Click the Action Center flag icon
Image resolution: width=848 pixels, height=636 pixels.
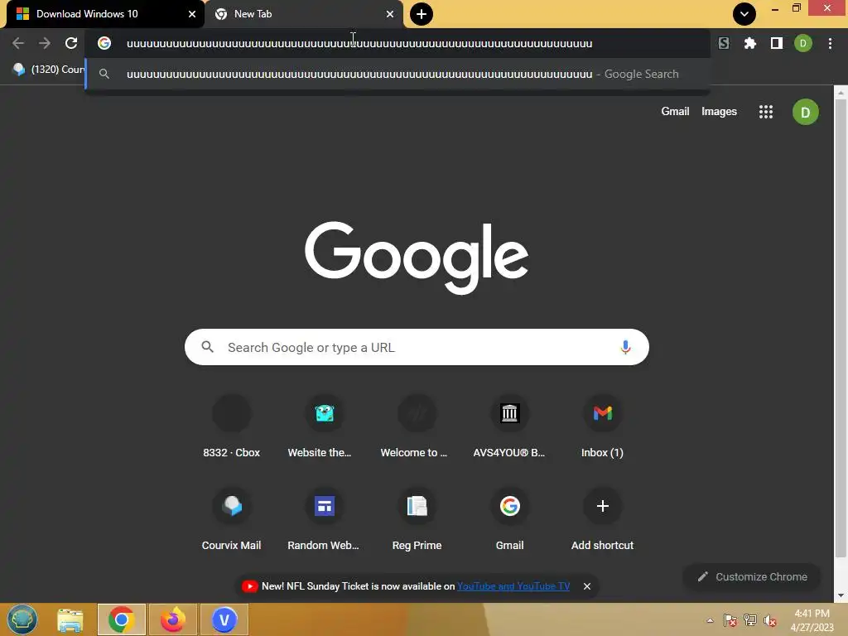click(730, 620)
